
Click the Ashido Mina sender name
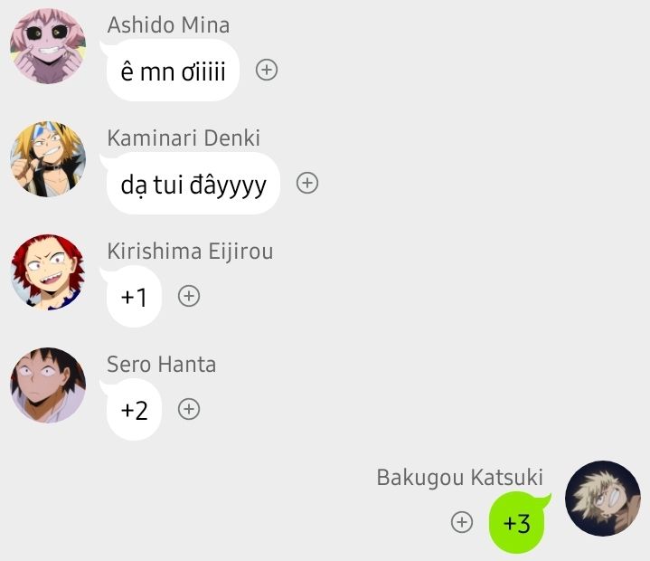[168, 25]
